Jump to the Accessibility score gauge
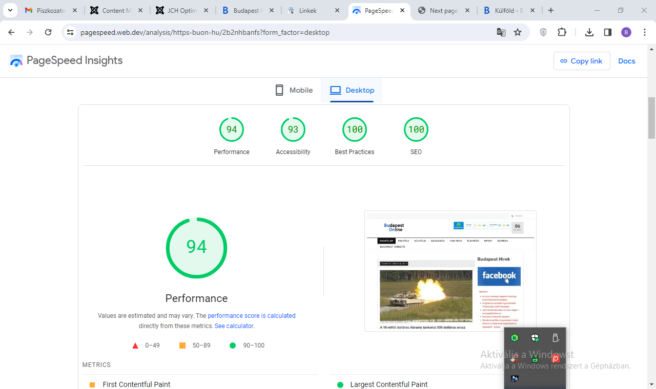656x389 pixels. [293, 129]
